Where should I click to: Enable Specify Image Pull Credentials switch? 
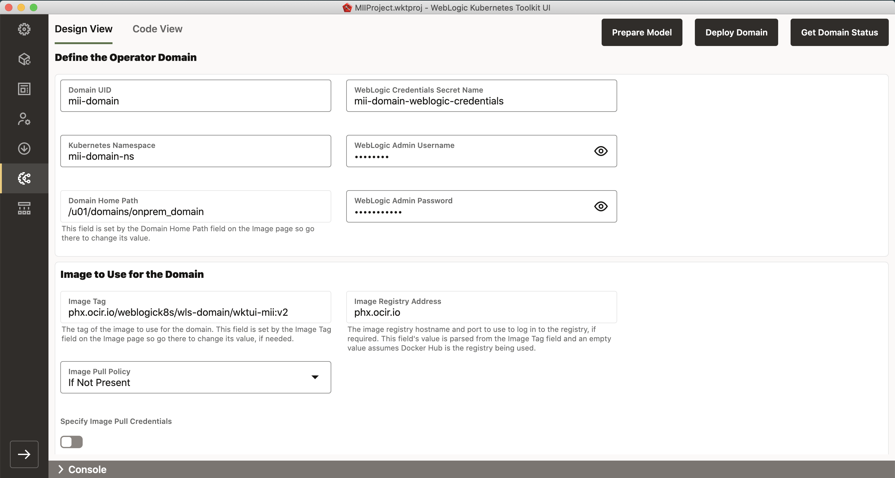point(71,442)
